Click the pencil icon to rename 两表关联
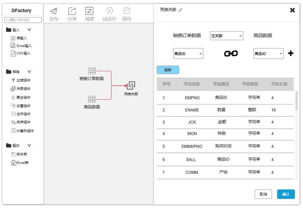Image resolution: width=303 pixels, height=208 pixels. [180, 10]
